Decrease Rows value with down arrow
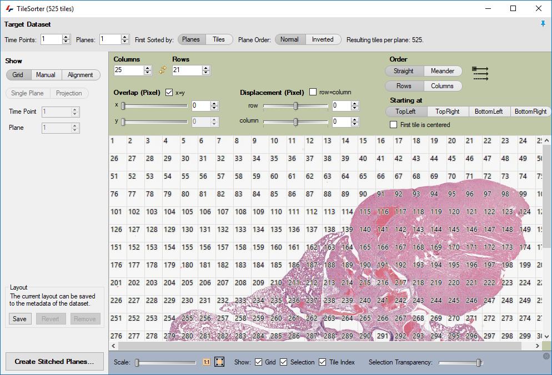552x375 pixels. coord(206,73)
